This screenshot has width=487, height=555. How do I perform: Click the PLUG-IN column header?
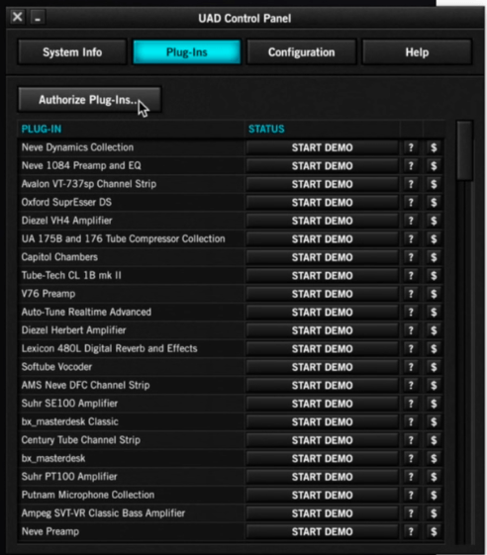click(x=42, y=129)
